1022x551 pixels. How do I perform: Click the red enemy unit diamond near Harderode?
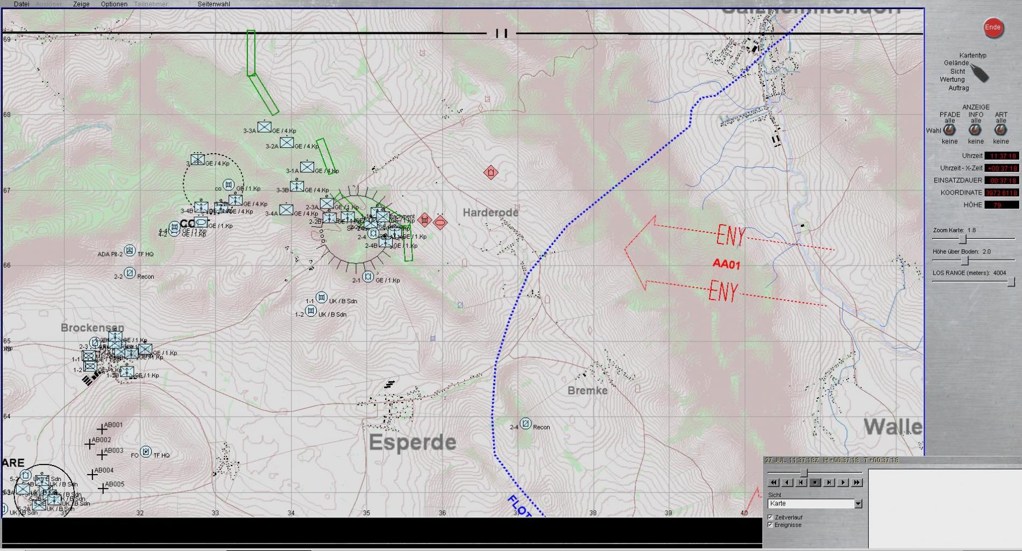pos(490,173)
